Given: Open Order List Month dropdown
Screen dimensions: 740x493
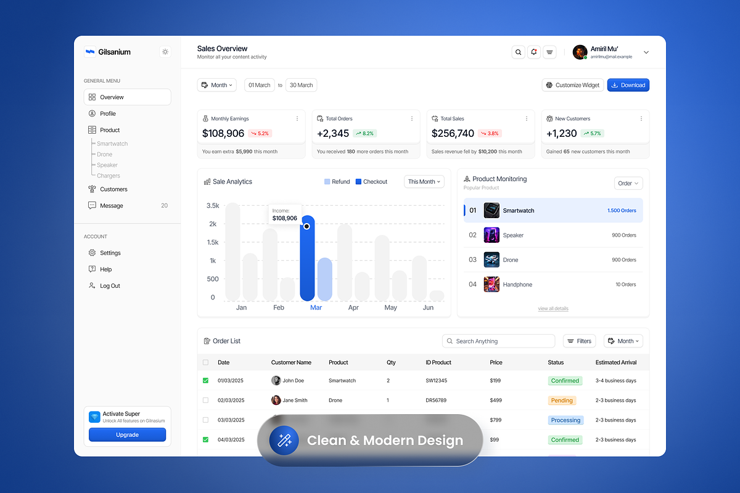Looking at the screenshot, I should coord(623,341).
